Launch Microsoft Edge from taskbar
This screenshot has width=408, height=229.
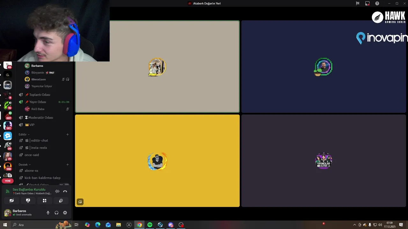(x=98, y=225)
